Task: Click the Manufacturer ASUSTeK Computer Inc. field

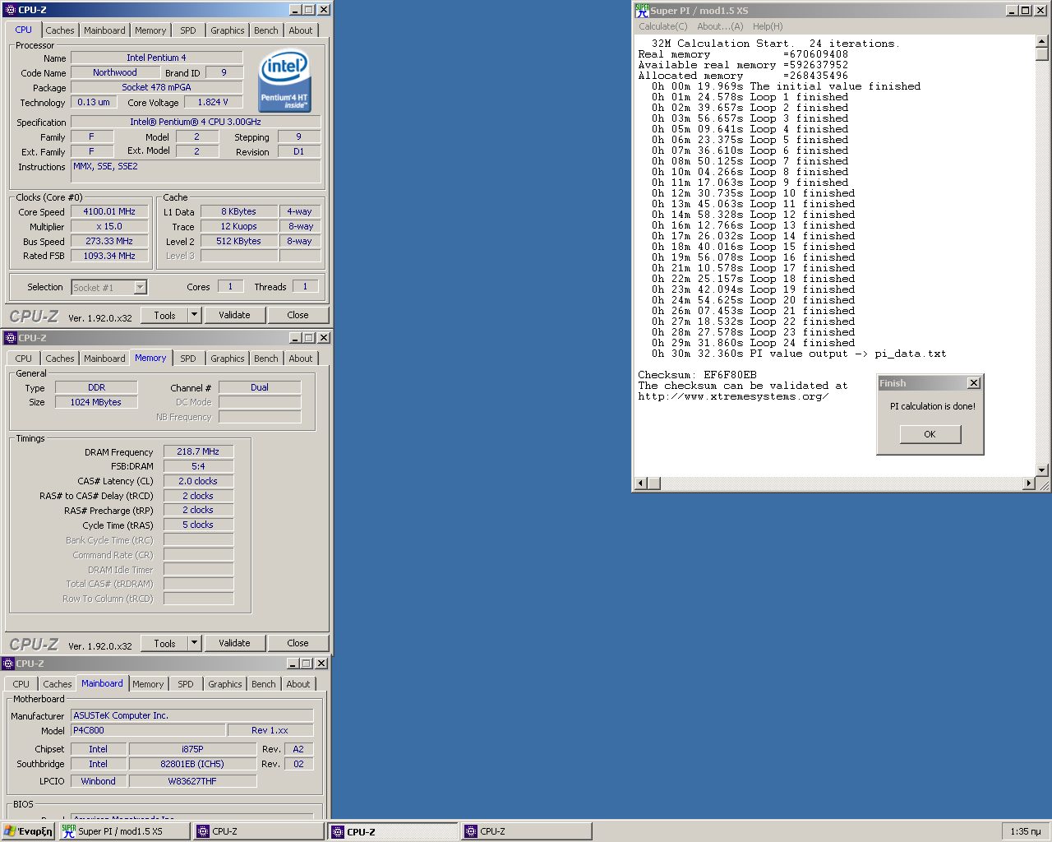Action: (192, 715)
